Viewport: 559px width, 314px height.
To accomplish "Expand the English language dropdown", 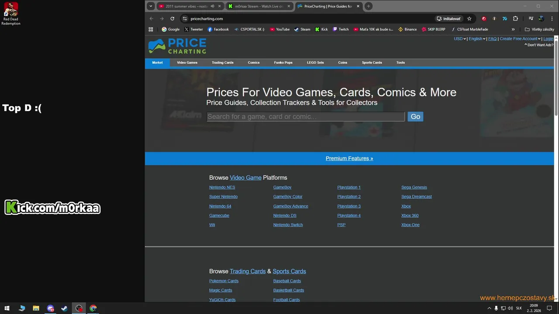I will click(477, 39).
